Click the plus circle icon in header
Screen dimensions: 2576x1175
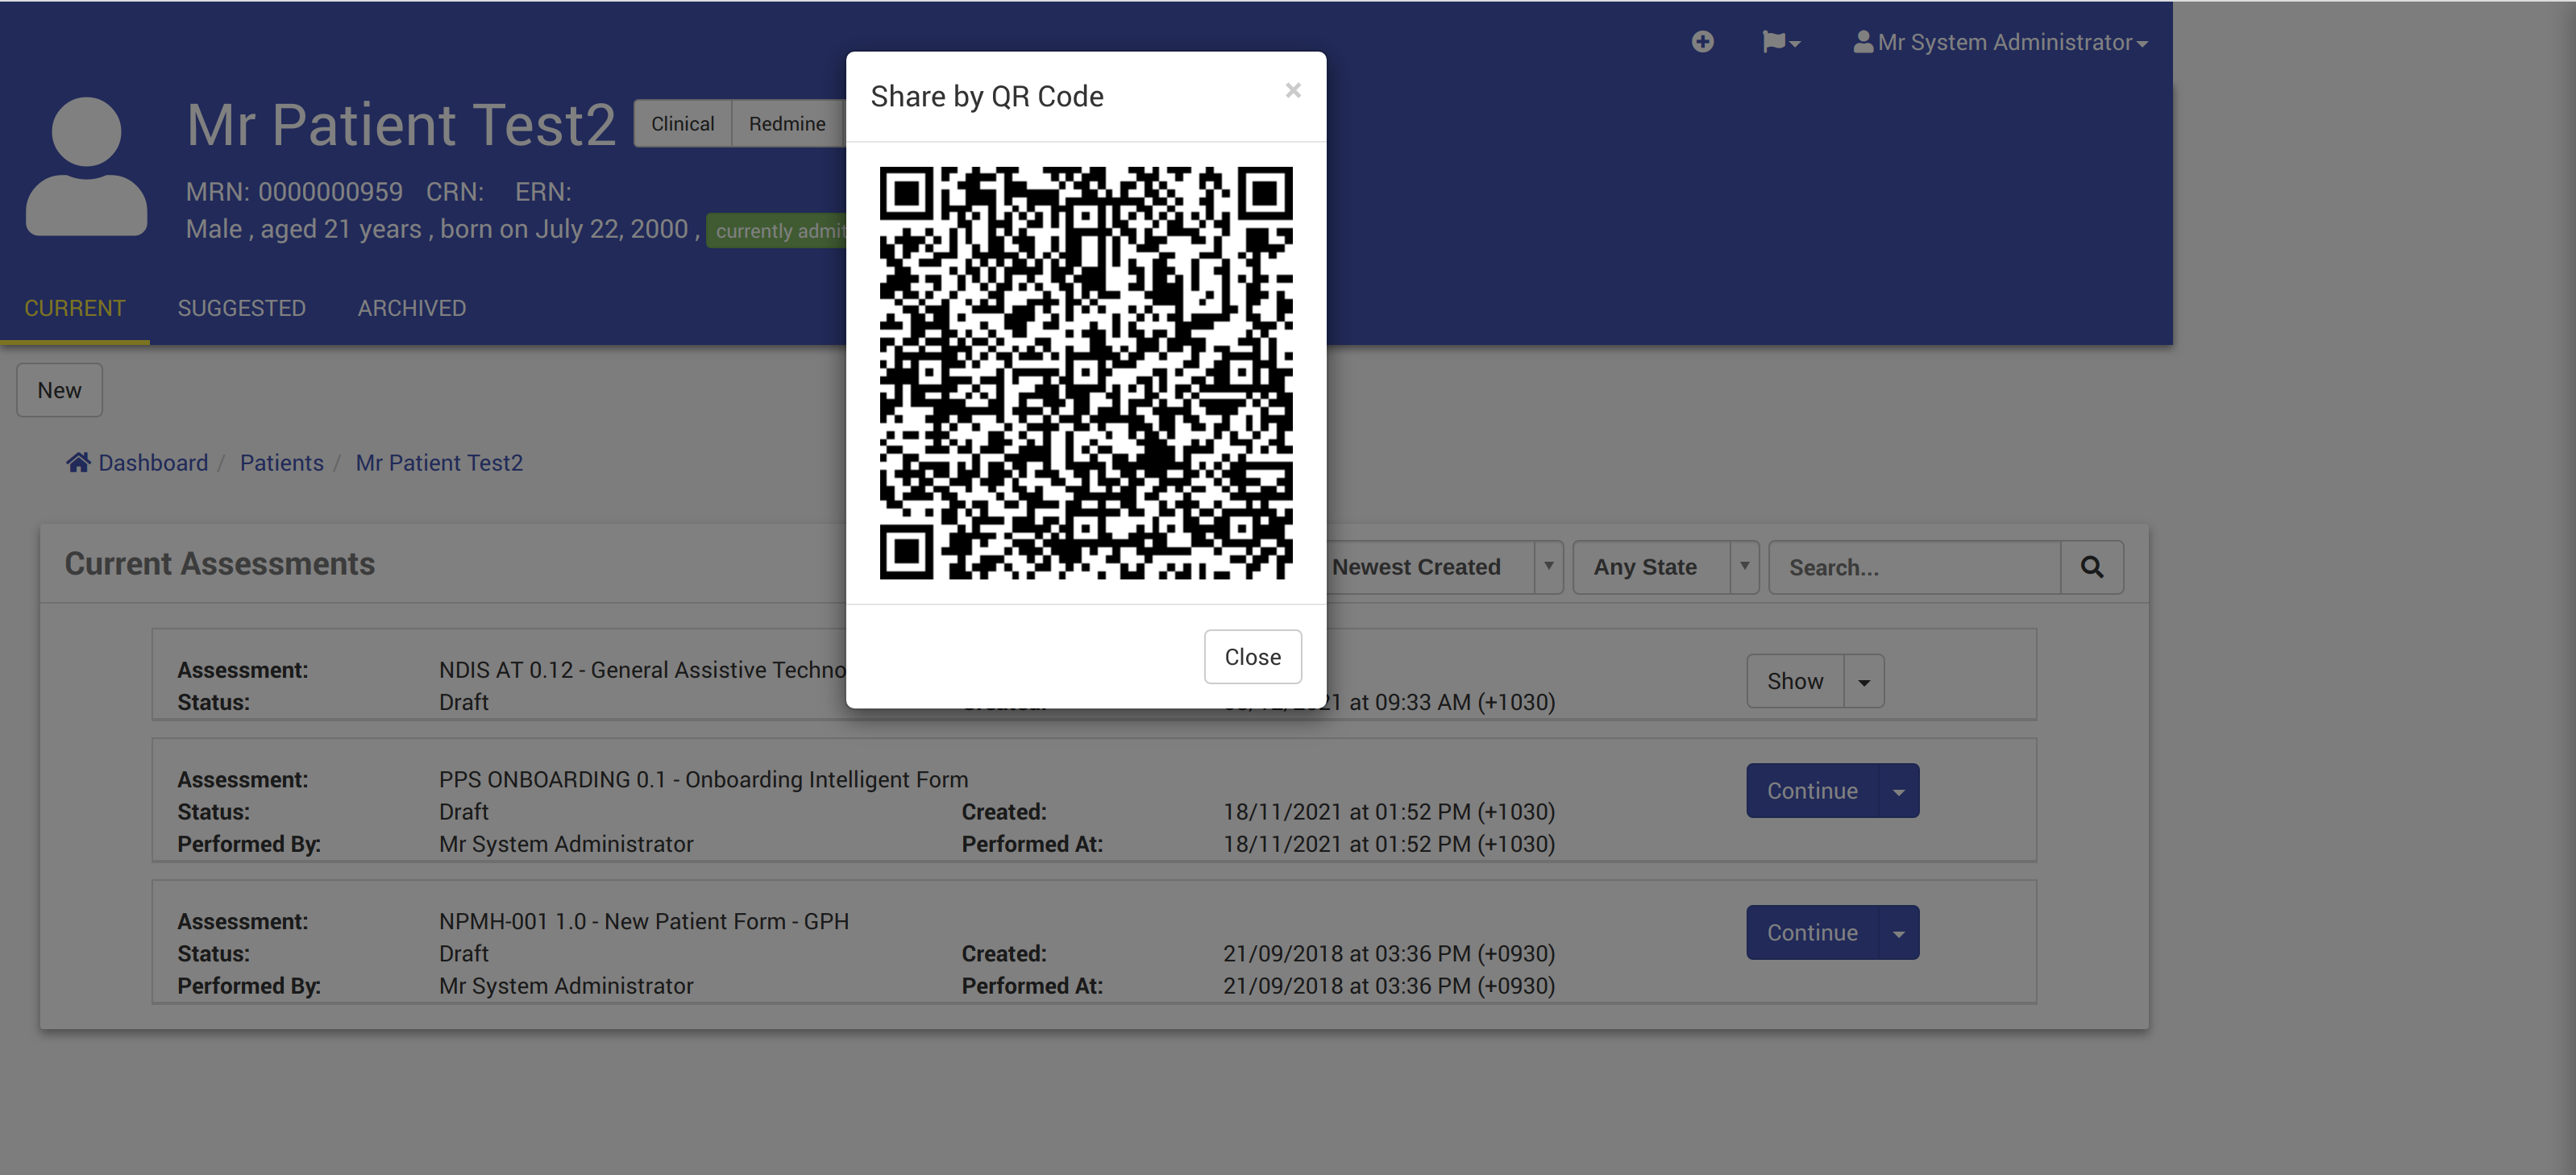coord(1702,42)
